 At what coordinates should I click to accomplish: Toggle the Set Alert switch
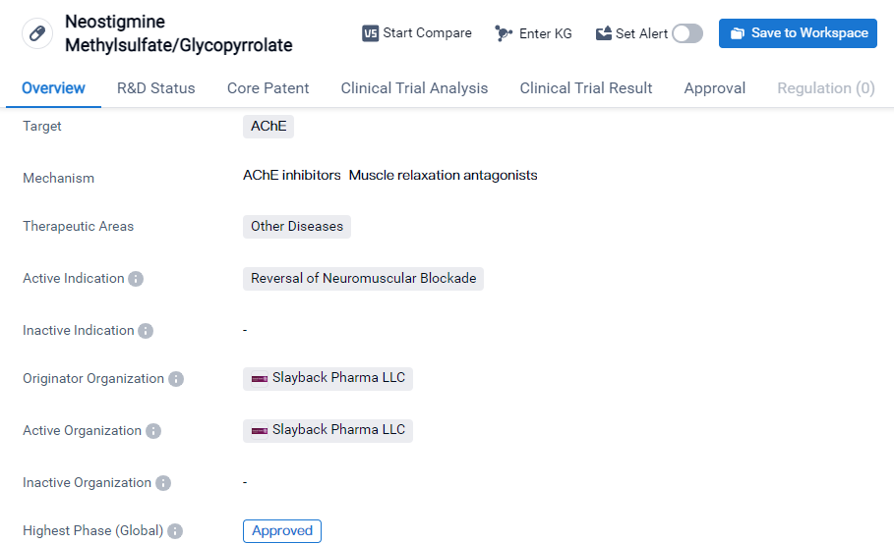point(687,33)
